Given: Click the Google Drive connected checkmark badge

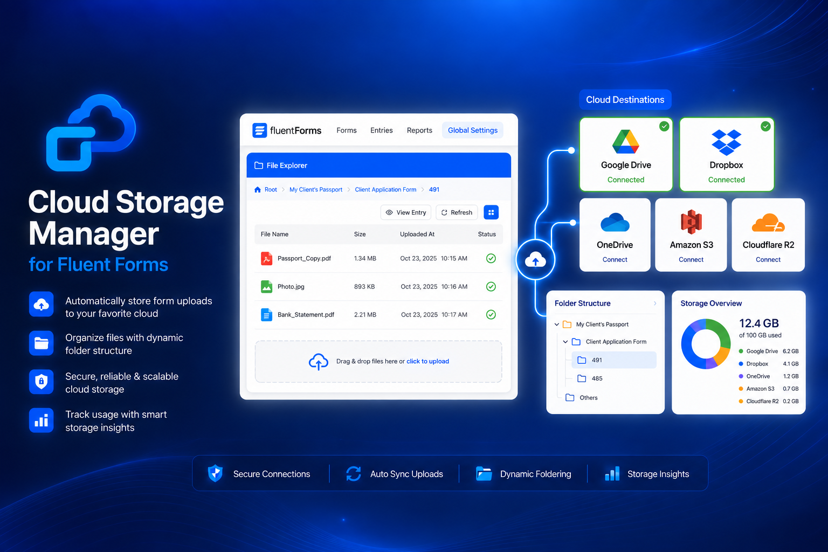Looking at the screenshot, I should pos(665,126).
